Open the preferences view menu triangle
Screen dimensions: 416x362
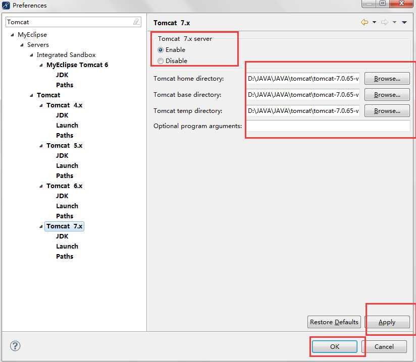point(404,22)
